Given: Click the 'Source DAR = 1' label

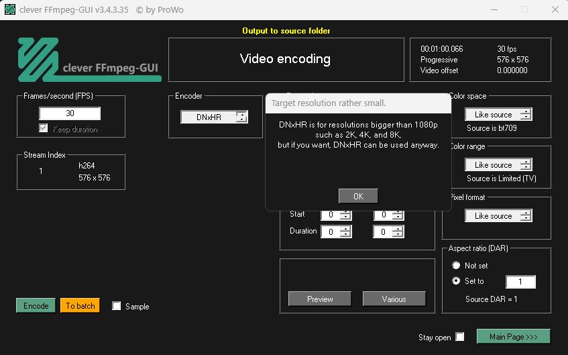Looking at the screenshot, I should (x=491, y=299).
